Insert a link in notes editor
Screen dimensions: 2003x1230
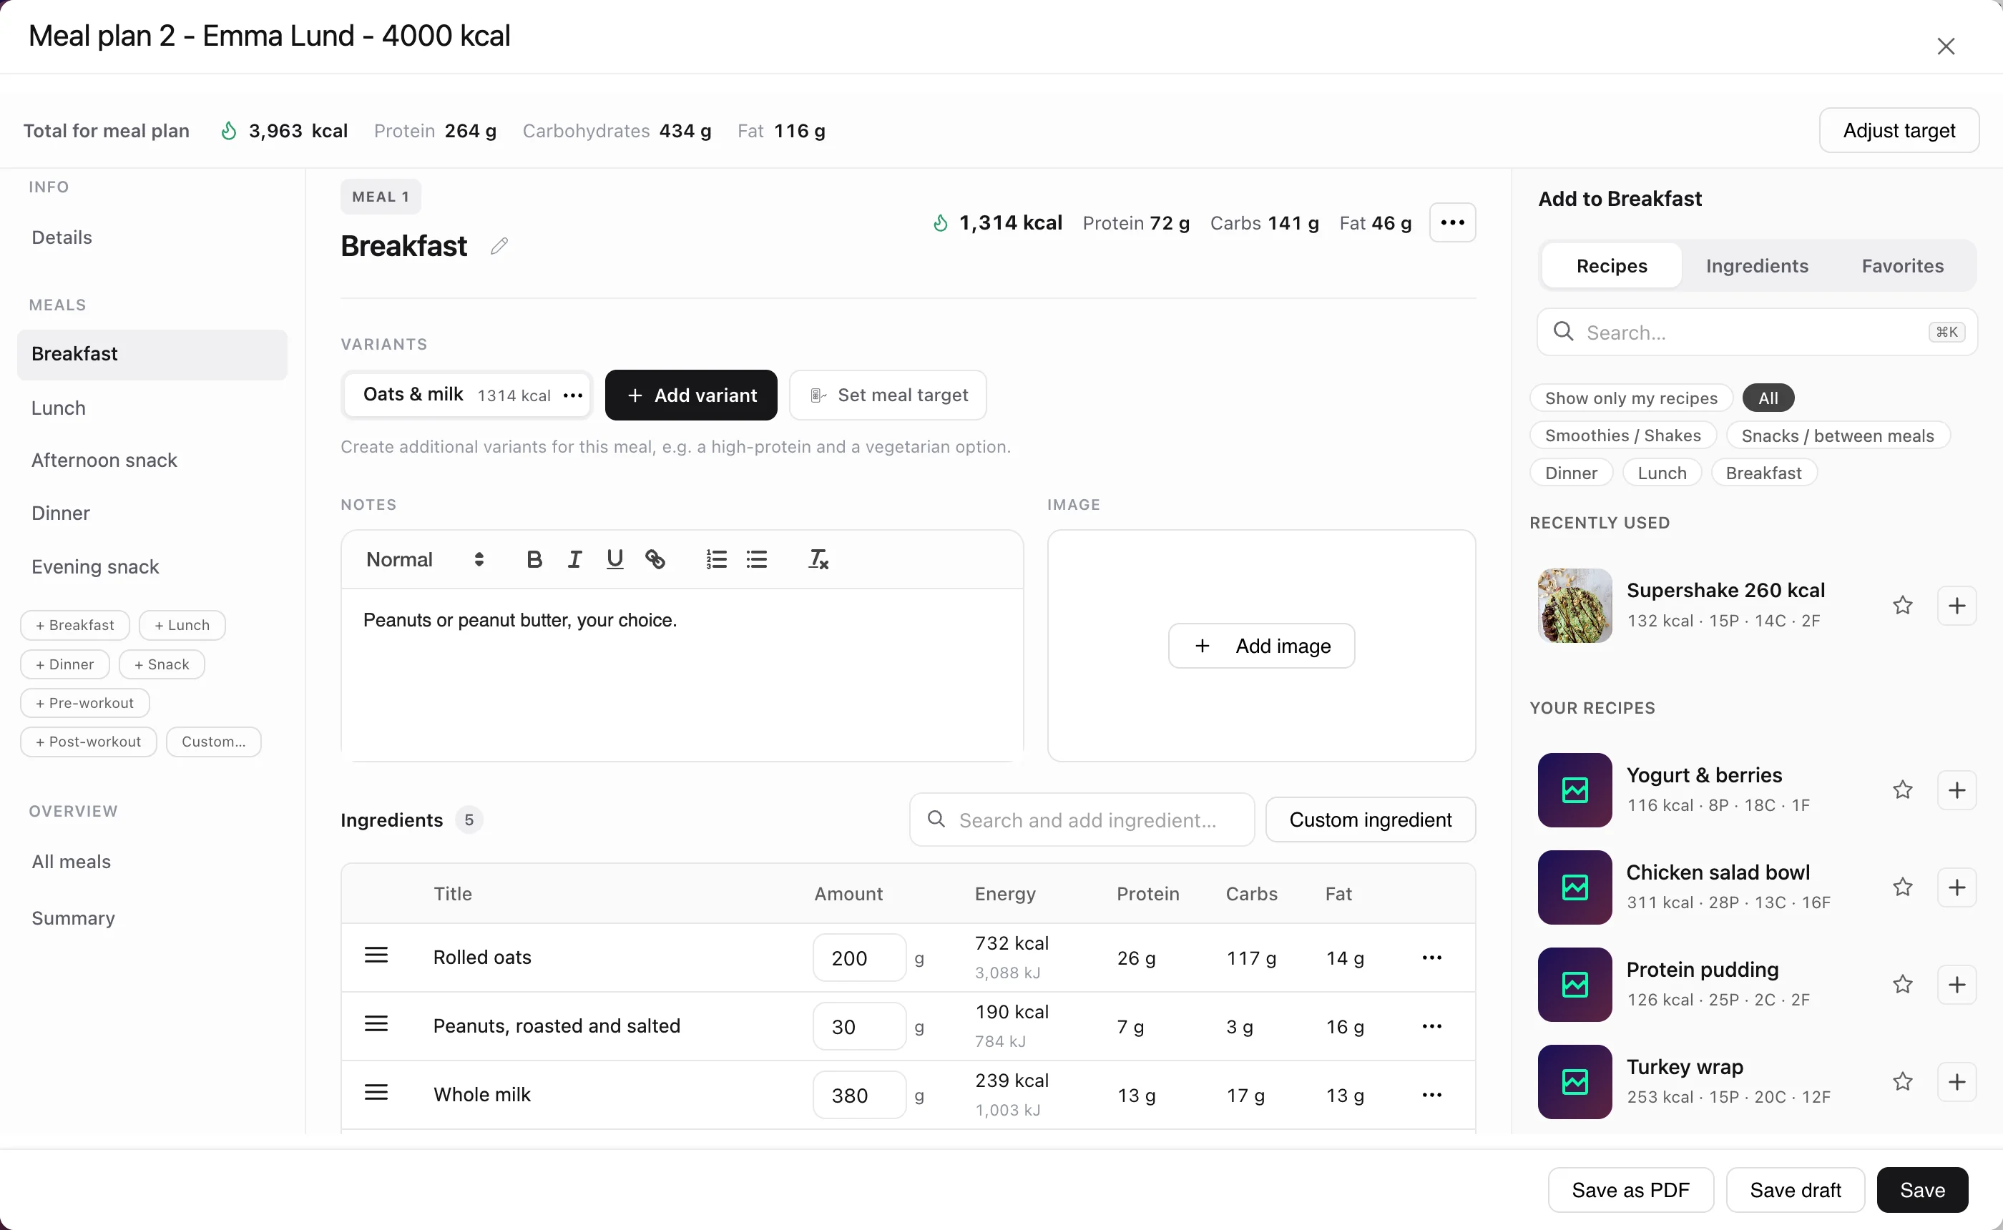pos(655,560)
